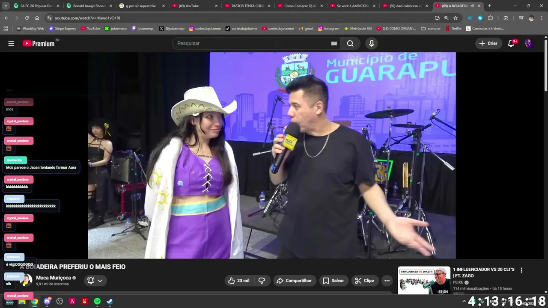
Task: Open options for the recommended Zago video
Action: point(521,270)
